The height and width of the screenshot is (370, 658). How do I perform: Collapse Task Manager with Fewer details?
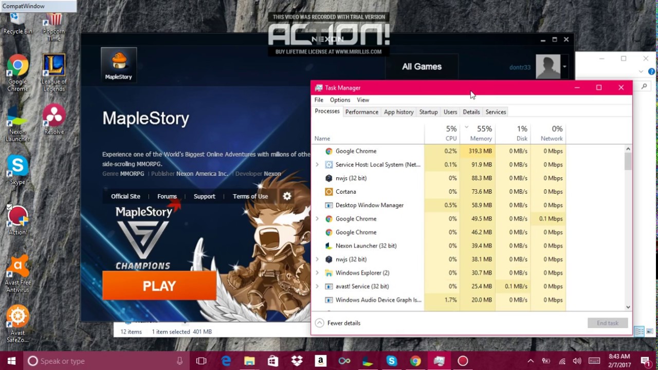[x=338, y=323]
